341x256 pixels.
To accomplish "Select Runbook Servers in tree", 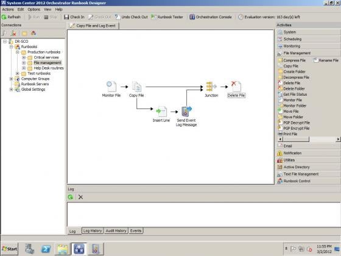I will [35, 84].
